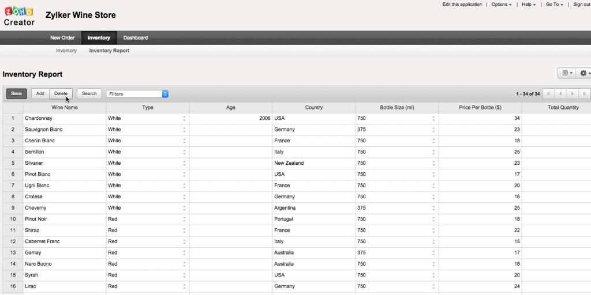Open the gear settings menu

pos(584,73)
